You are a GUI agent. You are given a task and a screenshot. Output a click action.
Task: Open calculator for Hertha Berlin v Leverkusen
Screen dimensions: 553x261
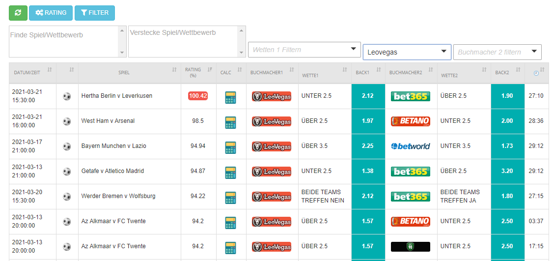pos(230,96)
